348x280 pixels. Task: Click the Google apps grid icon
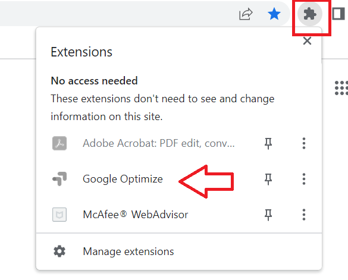click(x=341, y=88)
